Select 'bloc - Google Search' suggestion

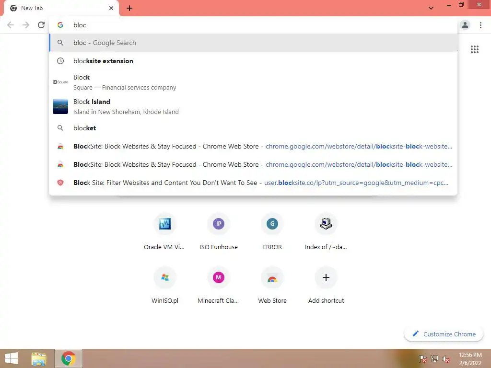pos(253,43)
